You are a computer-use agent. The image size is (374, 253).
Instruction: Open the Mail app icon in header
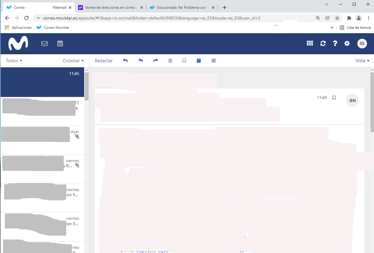[x=45, y=44]
